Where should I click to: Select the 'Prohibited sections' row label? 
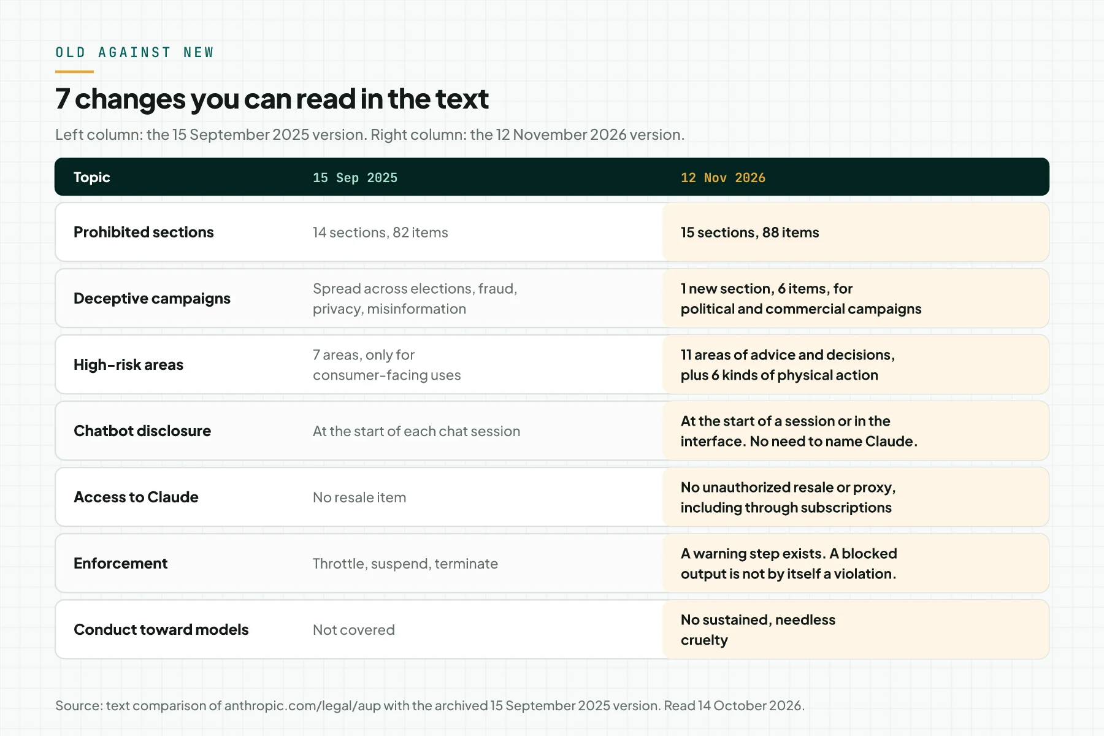[144, 232]
